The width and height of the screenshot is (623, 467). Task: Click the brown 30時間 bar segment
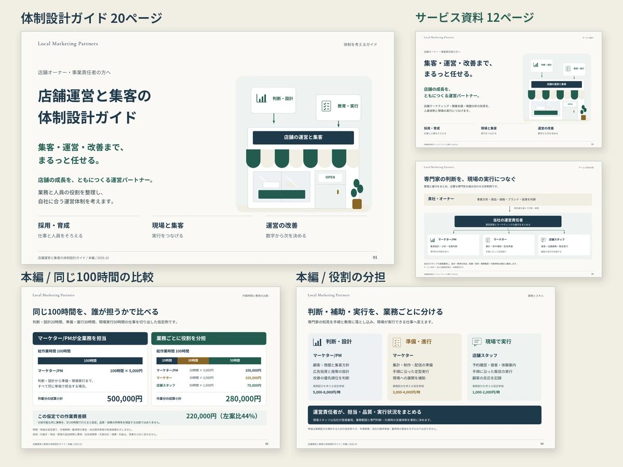coord(193,361)
